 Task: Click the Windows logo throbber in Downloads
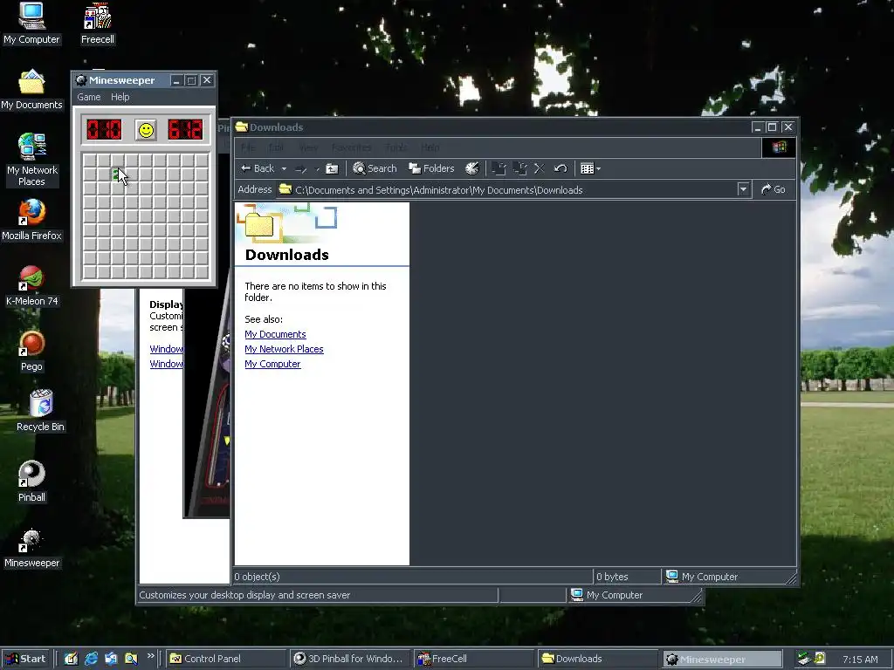(x=779, y=147)
